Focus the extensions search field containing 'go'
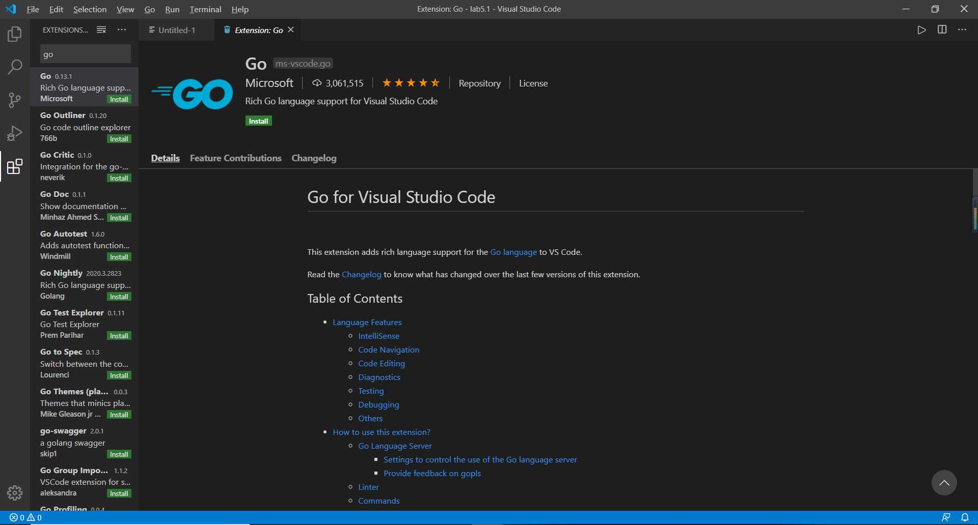This screenshot has height=525, width=978. point(85,54)
